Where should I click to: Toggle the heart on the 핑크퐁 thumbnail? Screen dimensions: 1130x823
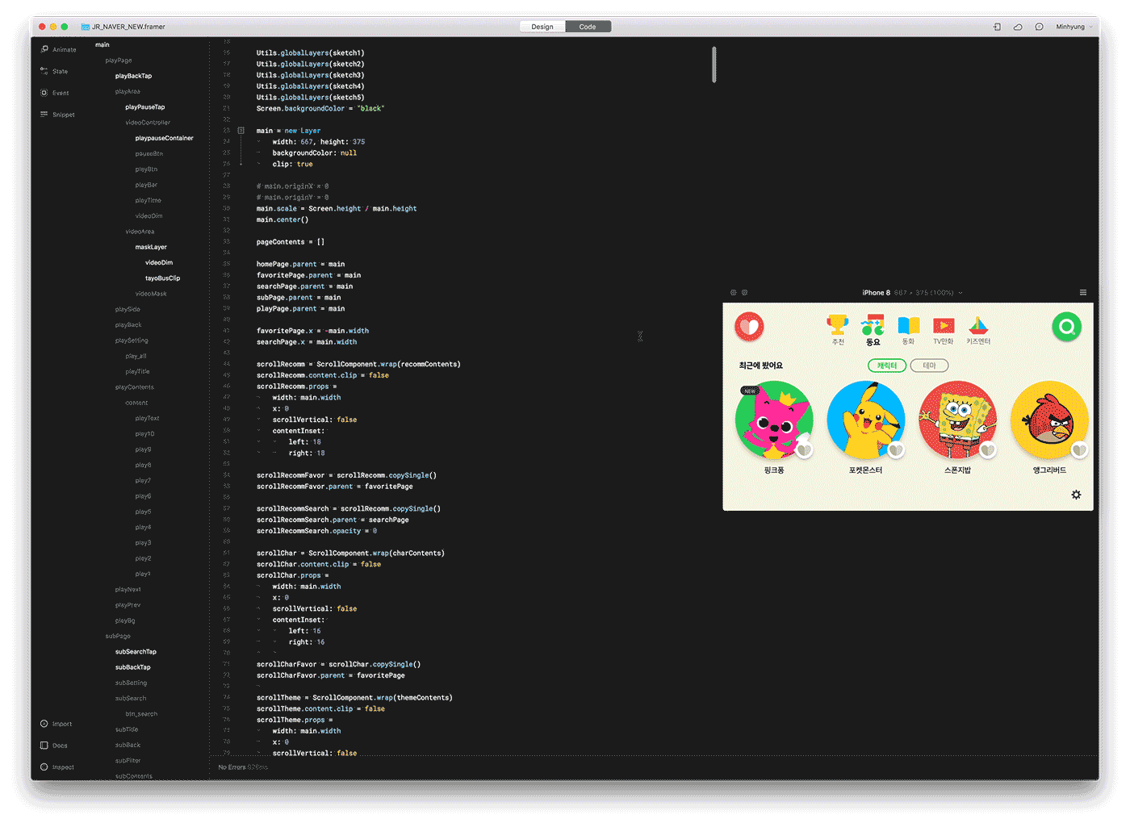click(x=804, y=450)
